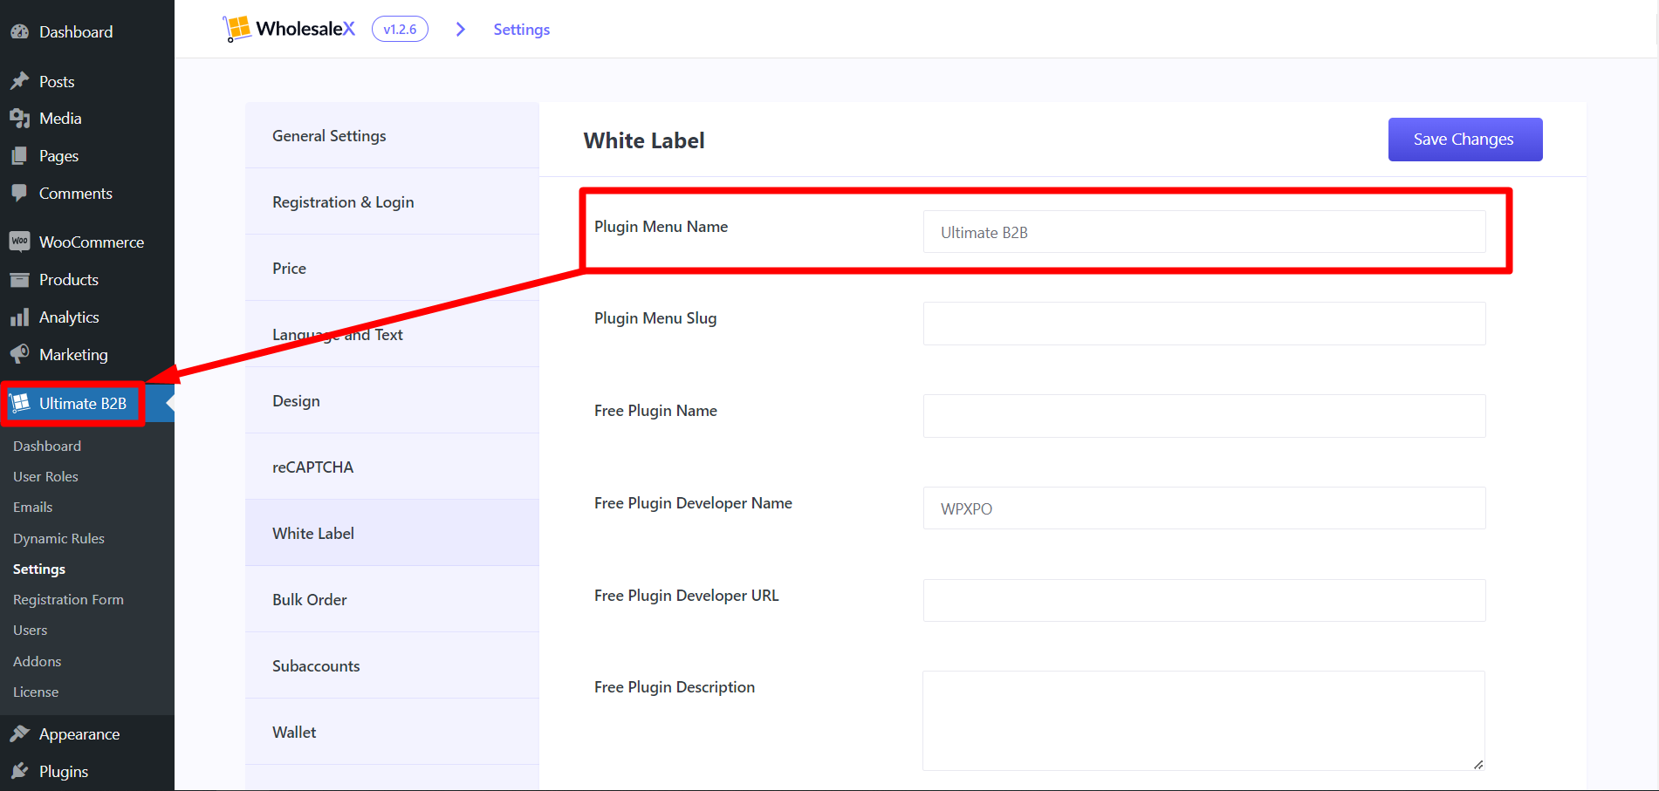The height and width of the screenshot is (791, 1659).
Task: Click the Media icon in sidebar
Action: [19, 119]
